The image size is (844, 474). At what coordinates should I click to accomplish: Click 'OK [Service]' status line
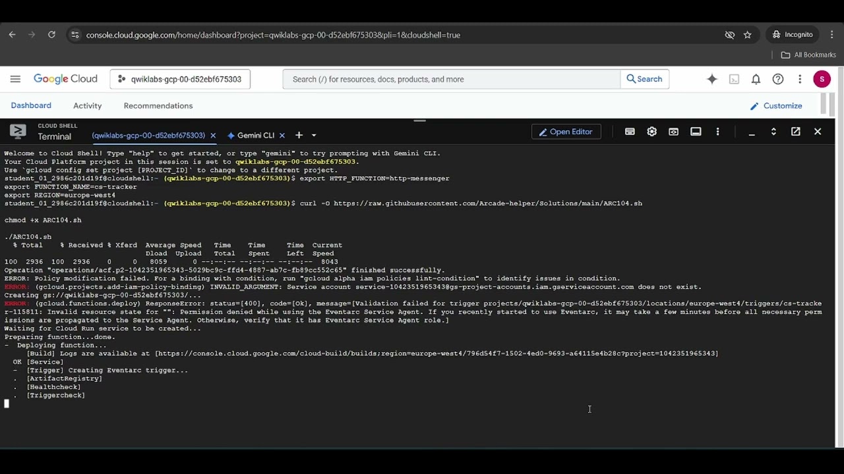(x=38, y=362)
